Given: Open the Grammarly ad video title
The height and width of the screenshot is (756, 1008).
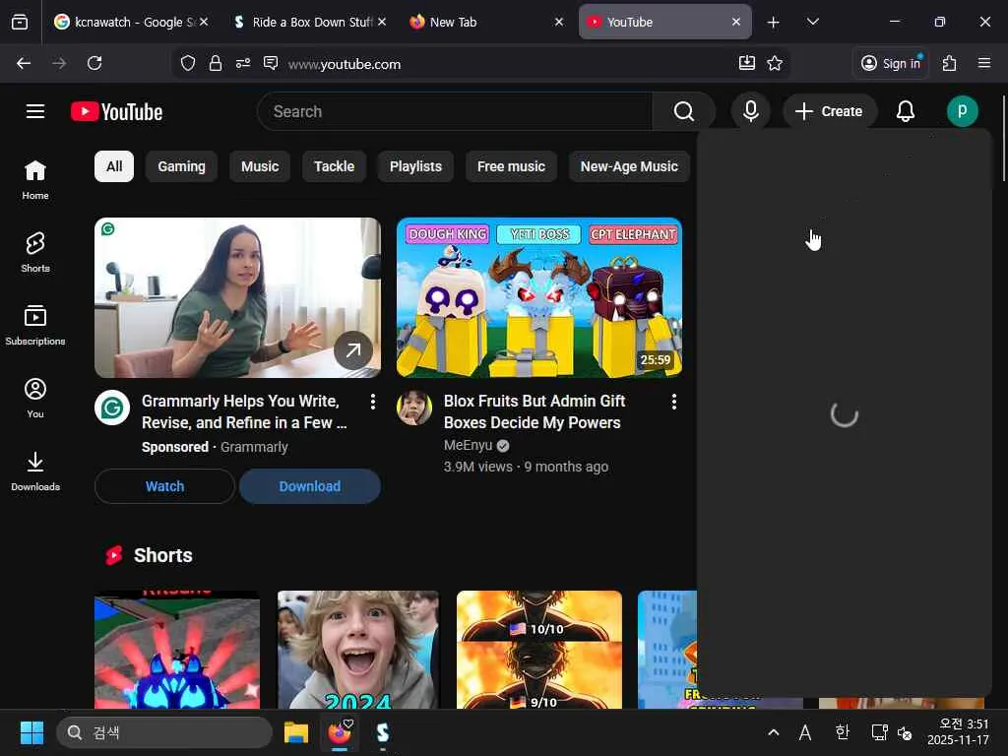Looking at the screenshot, I should (244, 411).
